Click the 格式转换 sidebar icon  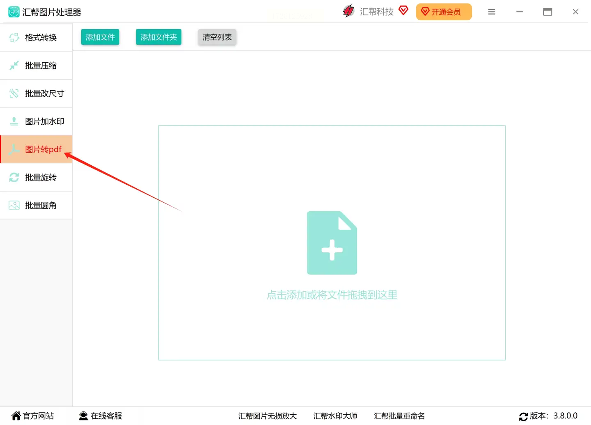point(14,37)
